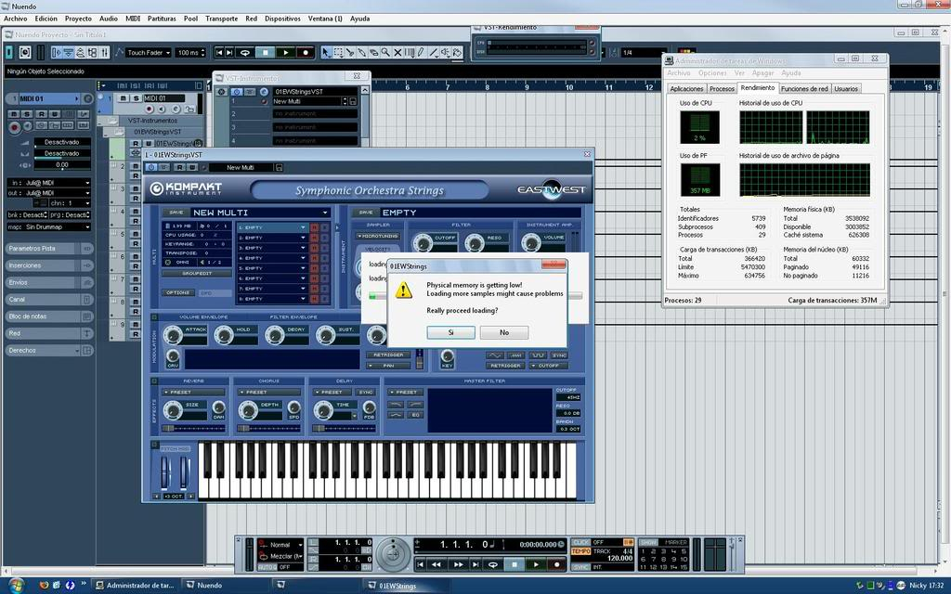Open the Sin Drummap dropdown in inspector
The image size is (951, 594).
pyautogui.click(x=58, y=226)
